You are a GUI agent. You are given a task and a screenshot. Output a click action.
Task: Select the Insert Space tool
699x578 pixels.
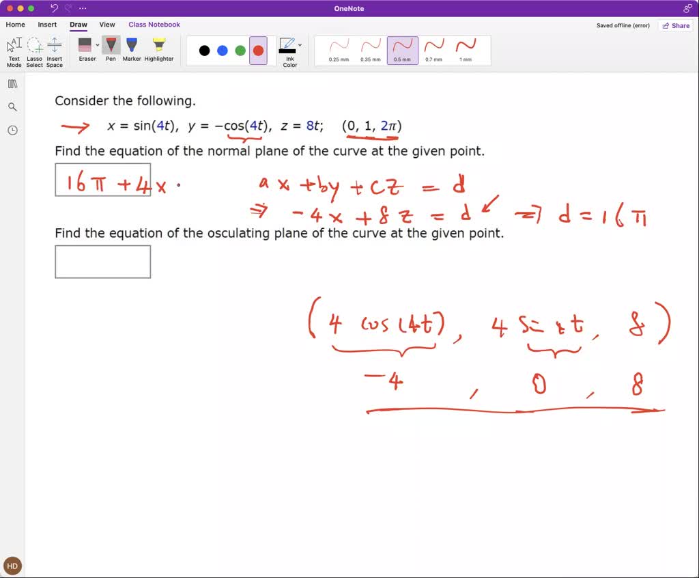coord(54,50)
